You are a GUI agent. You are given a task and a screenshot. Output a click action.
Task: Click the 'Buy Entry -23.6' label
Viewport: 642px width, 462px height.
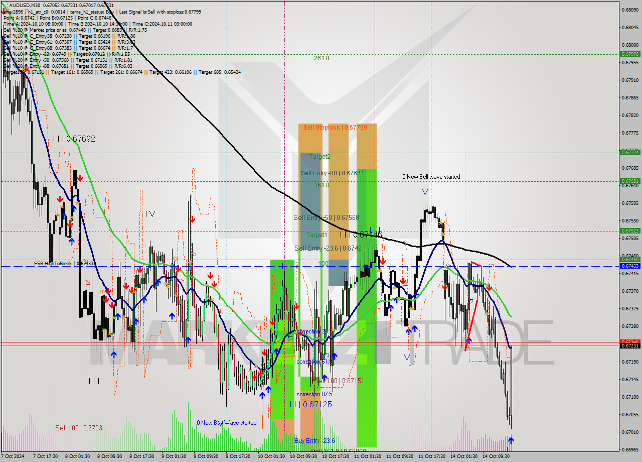tap(314, 441)
